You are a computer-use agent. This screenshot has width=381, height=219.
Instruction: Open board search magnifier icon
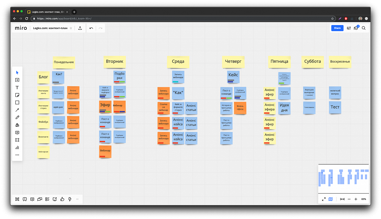point(364,28)
